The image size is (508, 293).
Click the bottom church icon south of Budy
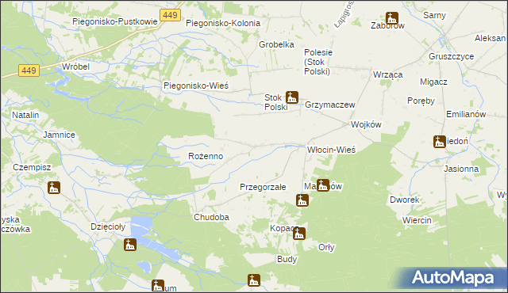coord(254,280)
